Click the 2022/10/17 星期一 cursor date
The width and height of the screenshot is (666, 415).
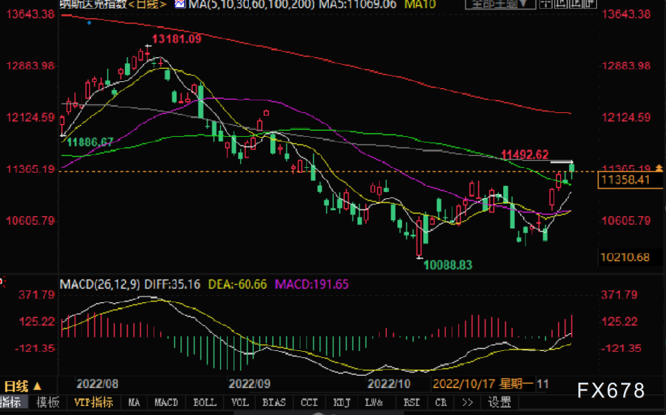click(x=483, y=384)
